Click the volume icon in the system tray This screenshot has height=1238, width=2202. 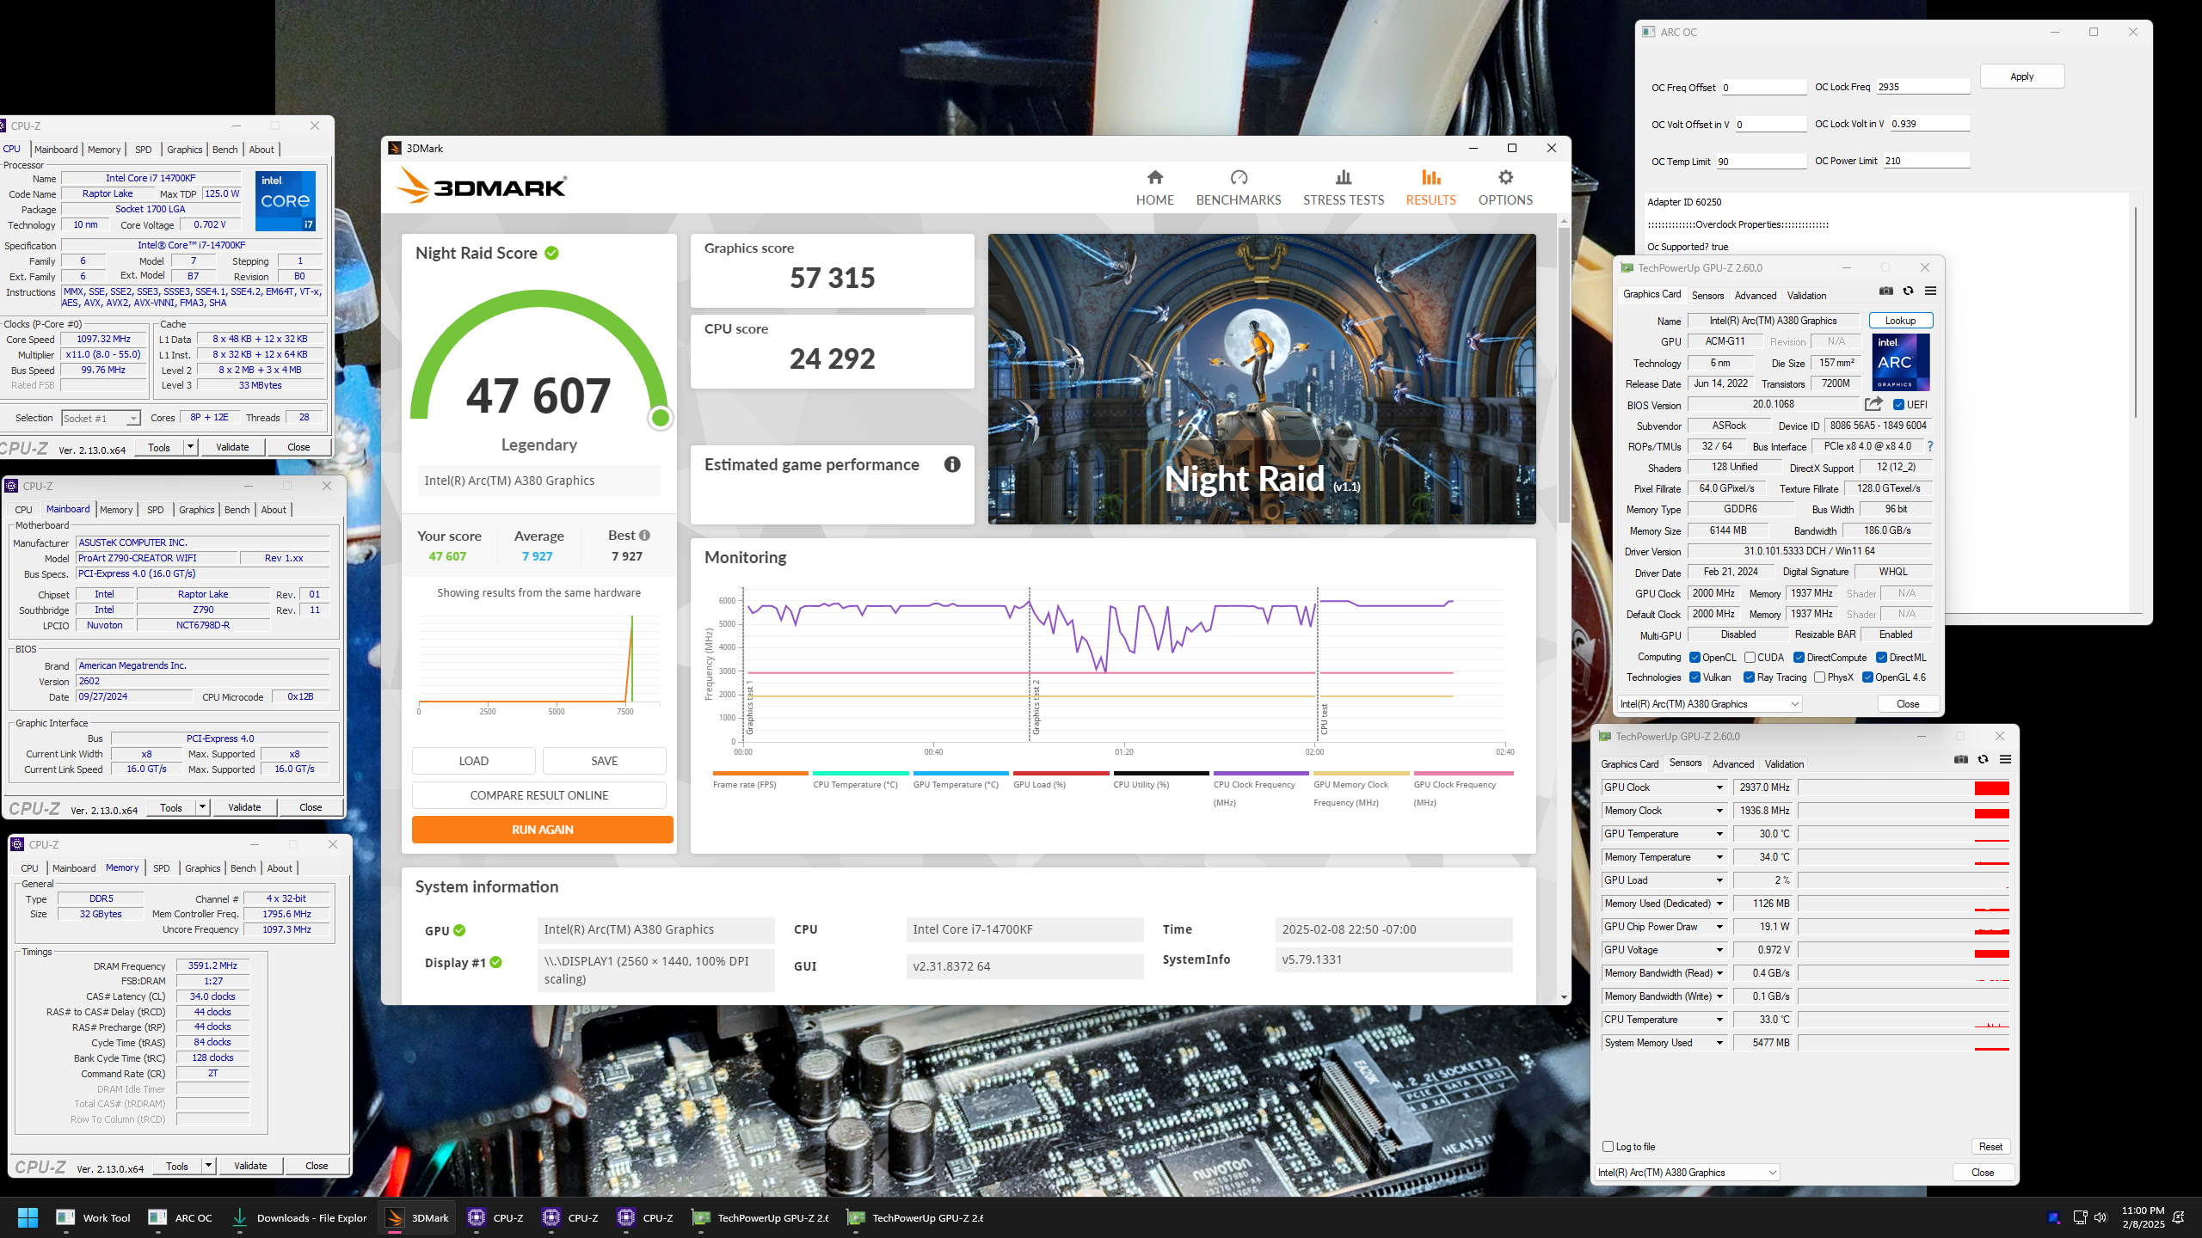tap(2100, 1217)
